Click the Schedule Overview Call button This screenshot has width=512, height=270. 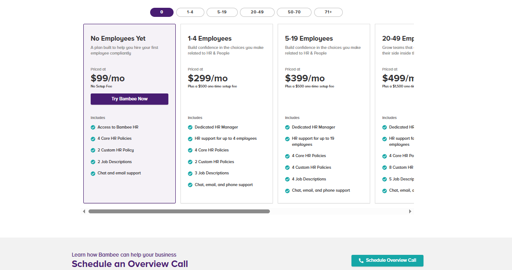click(387, 260)
